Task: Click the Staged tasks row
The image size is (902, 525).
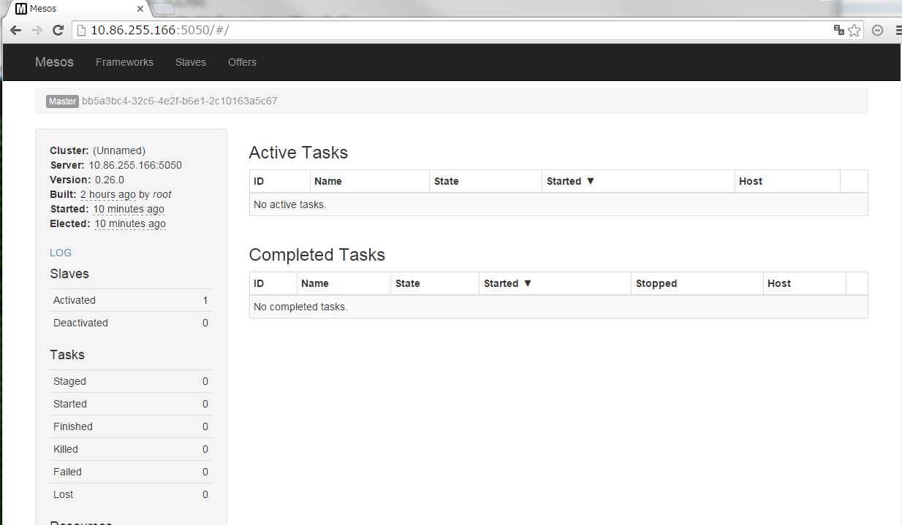Action: [x=131, y=381]
